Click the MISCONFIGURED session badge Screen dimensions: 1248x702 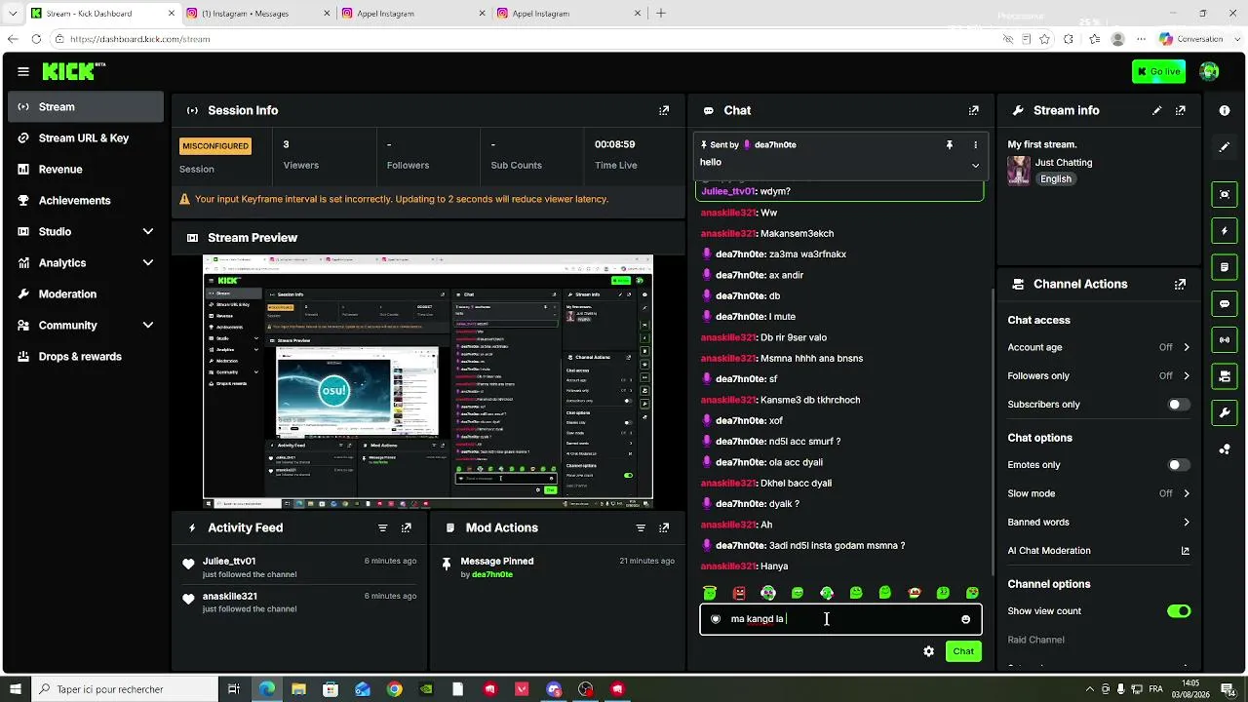215,146
